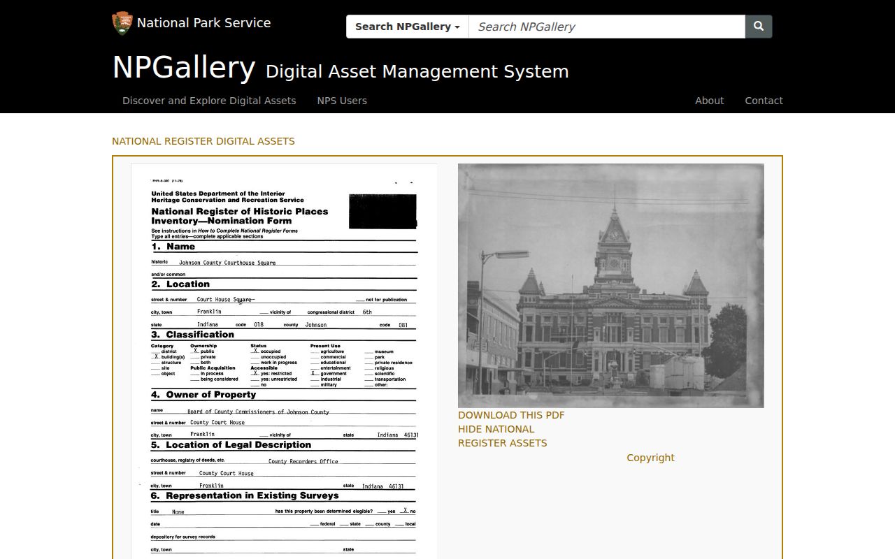Open the courthouse photograph thumbnail
This screenshot has height=559, width=895.
pos(611,286)
